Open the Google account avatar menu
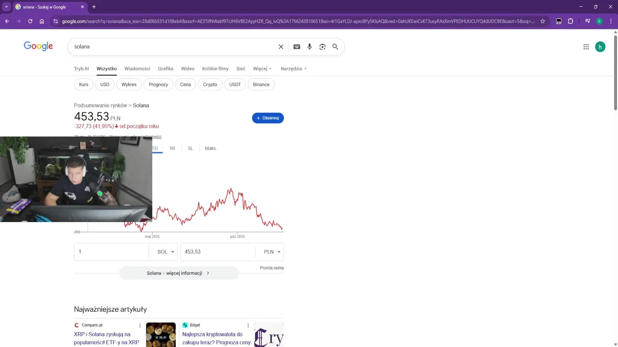The height and width of the screenshot is (347, 618). (x=600, y=47)
